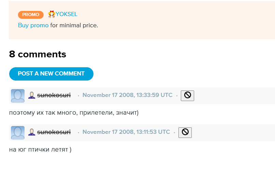
Task: Open the November 17 2008, 13:33:59 UTC permalink
Action: point(127,95)
